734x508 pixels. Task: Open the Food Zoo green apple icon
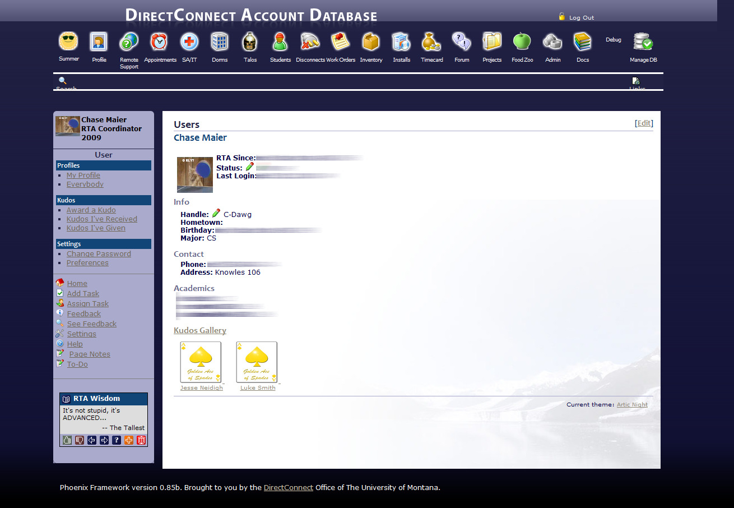tap(522, 41)
